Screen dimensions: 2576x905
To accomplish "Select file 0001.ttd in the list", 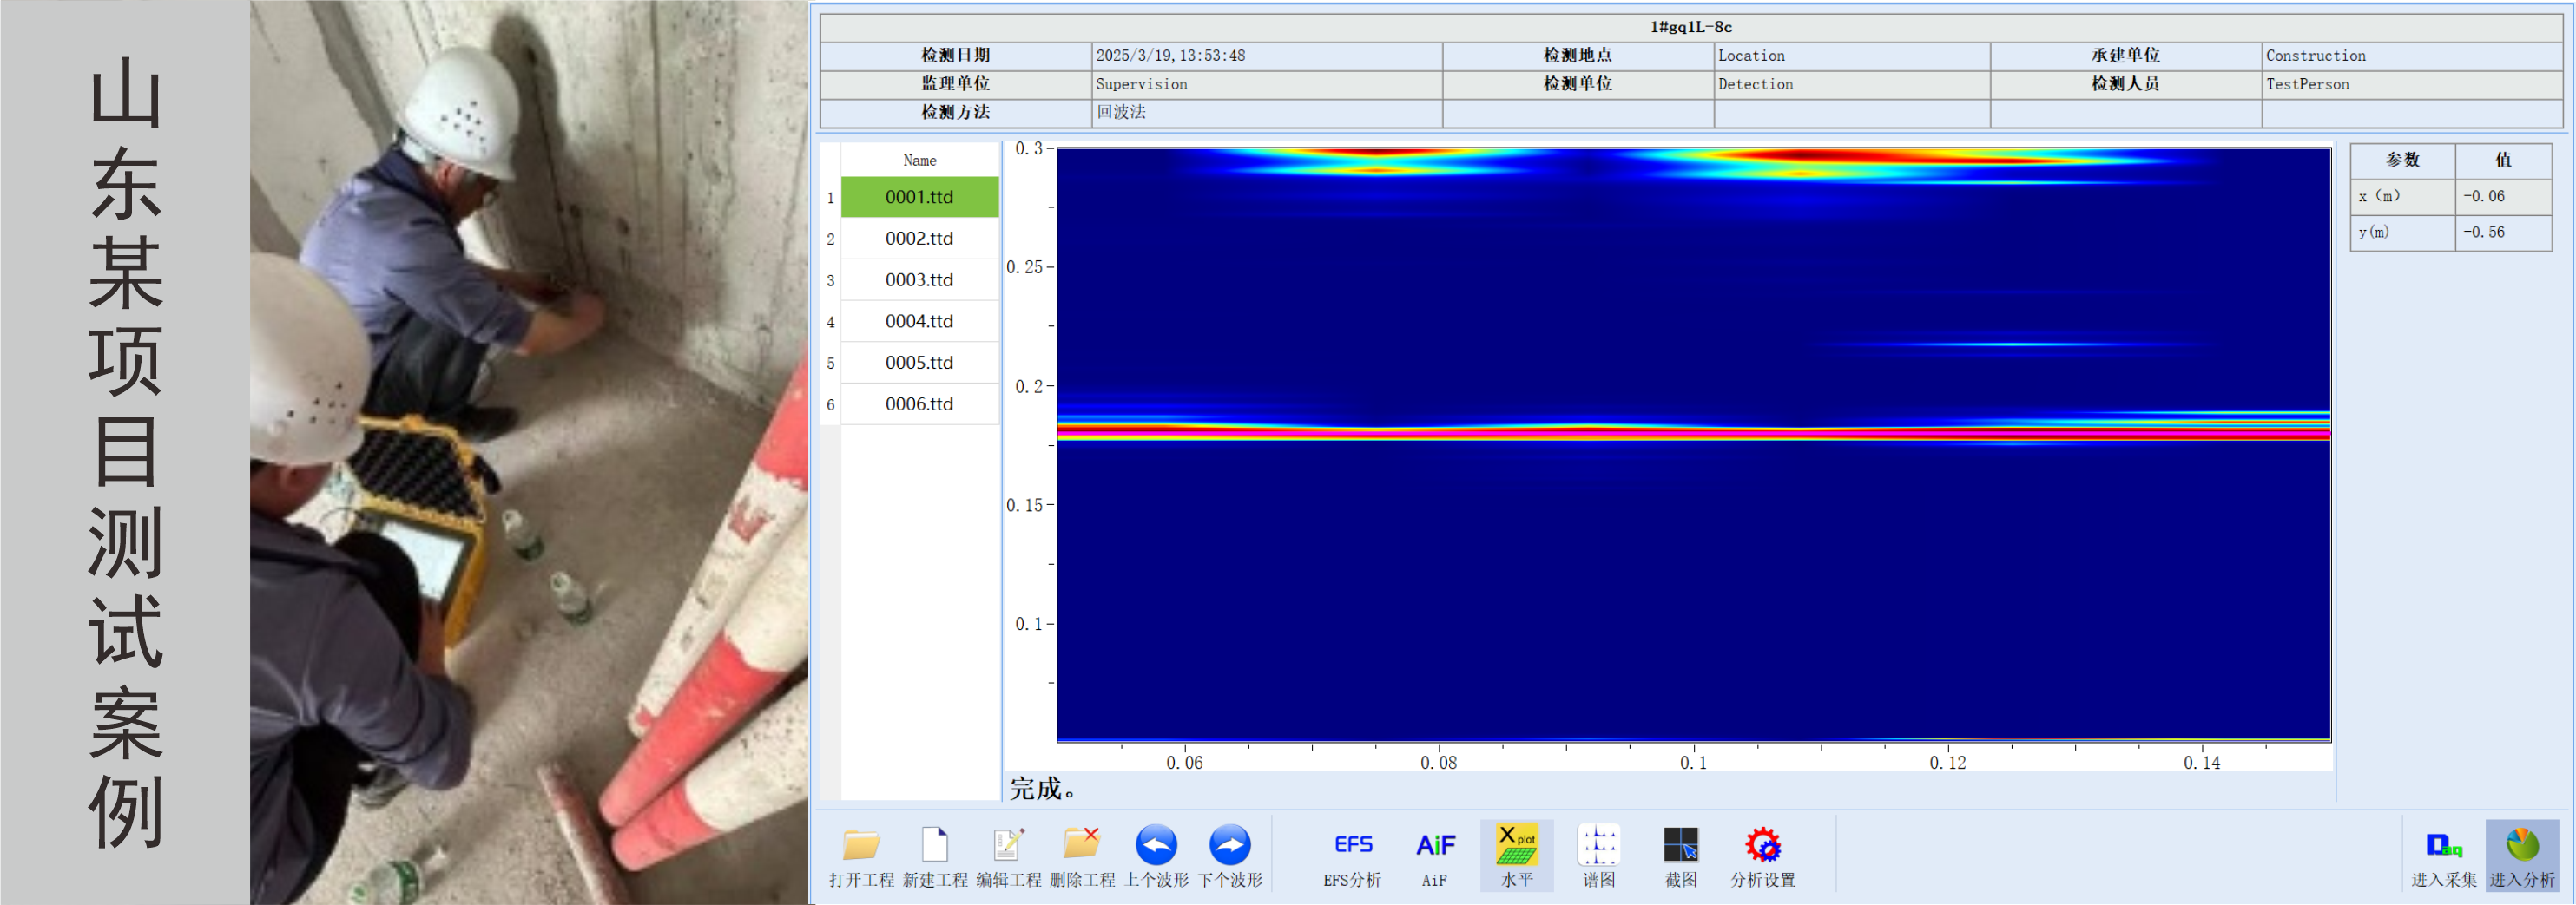I will click(x=919, y=198).
